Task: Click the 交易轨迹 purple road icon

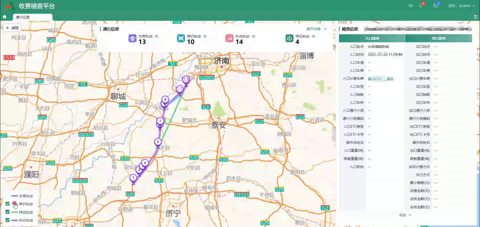Action: pyautogui.click(x=132, y=38)
